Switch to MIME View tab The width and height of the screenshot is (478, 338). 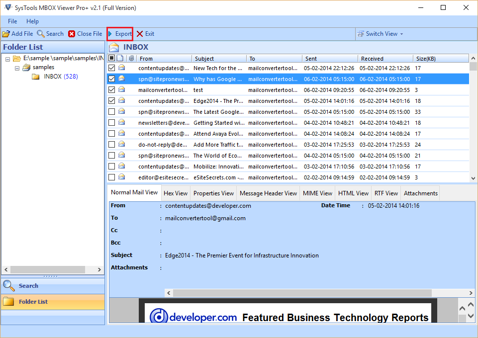(x=317, y=193)
